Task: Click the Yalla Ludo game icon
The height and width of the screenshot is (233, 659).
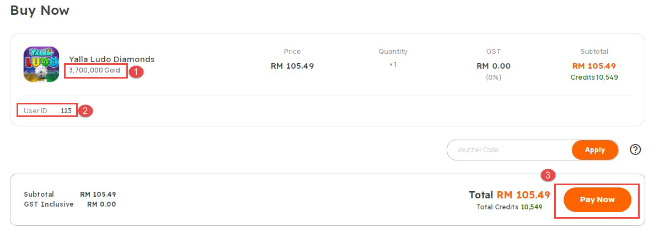Action: click(x=41, y=64)
